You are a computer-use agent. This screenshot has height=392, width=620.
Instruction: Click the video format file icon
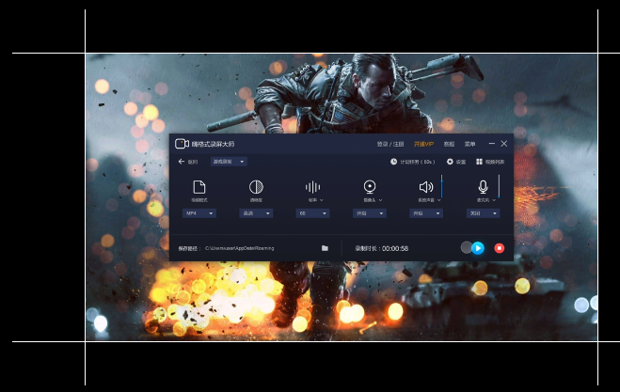pyautogui.click(x=199, y=187)
